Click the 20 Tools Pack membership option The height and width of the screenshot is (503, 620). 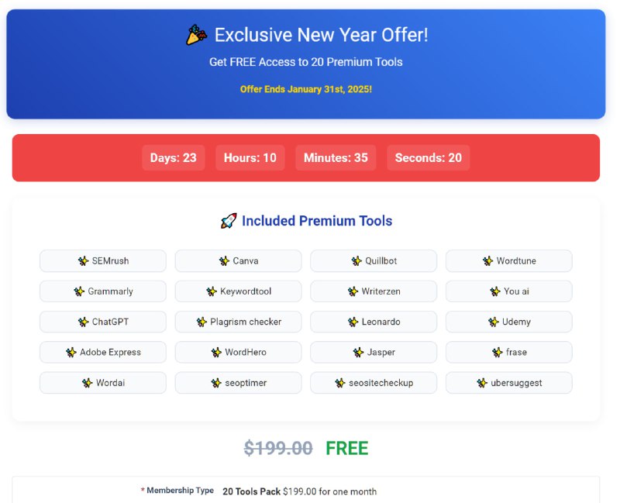[299, 491]
